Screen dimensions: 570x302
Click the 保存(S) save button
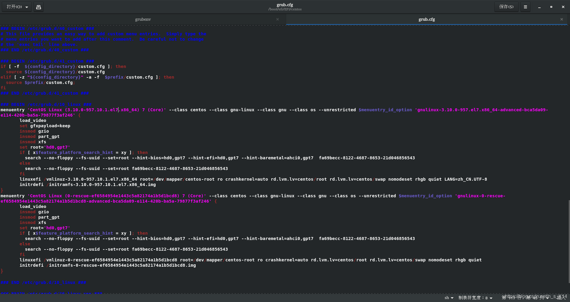click(506, 7)
